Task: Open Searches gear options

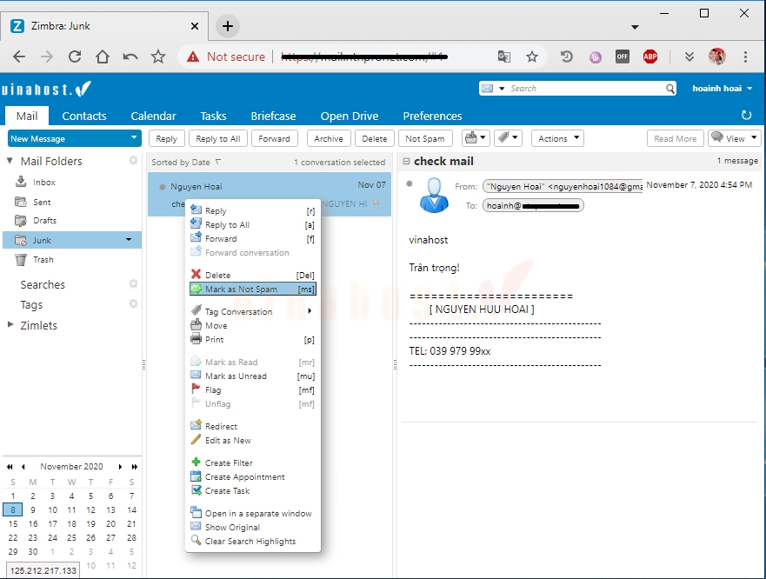Action: pos(133,284)
